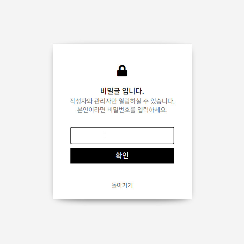Click the gray instruction to enter your password

(122, 110)
